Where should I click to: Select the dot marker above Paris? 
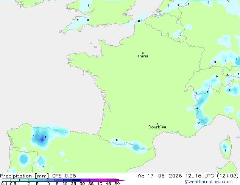pyautogui.click(x=143, y=53)
